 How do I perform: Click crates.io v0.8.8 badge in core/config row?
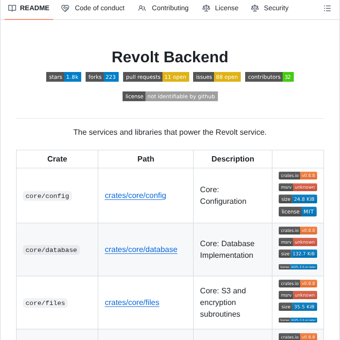(x=298, y=176)
